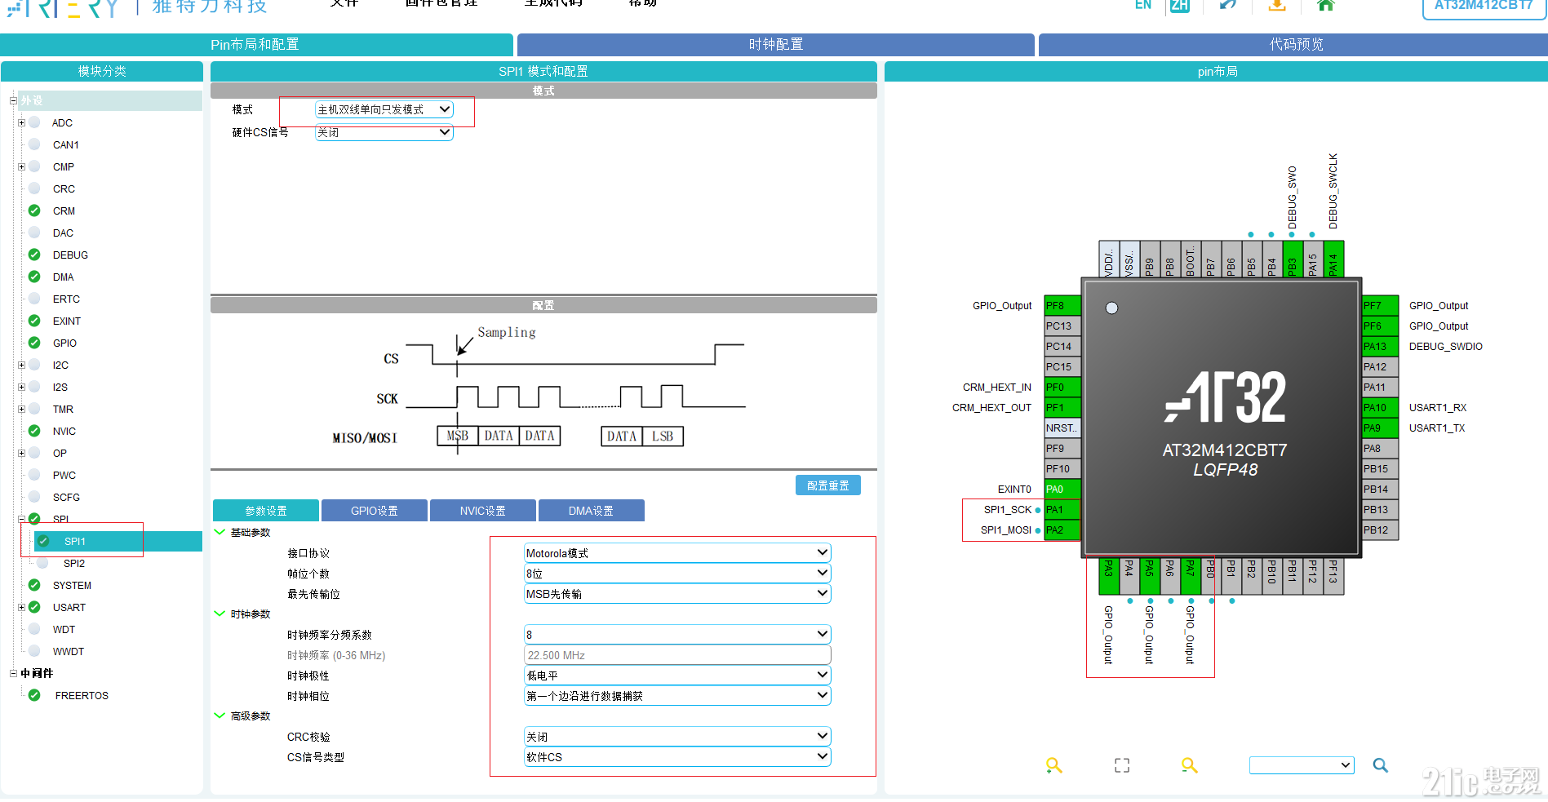The image size is (1548, 802).
Task: Click the blue pin search magnifier icon
Action: point(1380,765)
